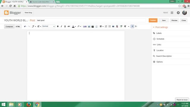Click the Nikhil account name

(x=165, y=12)
